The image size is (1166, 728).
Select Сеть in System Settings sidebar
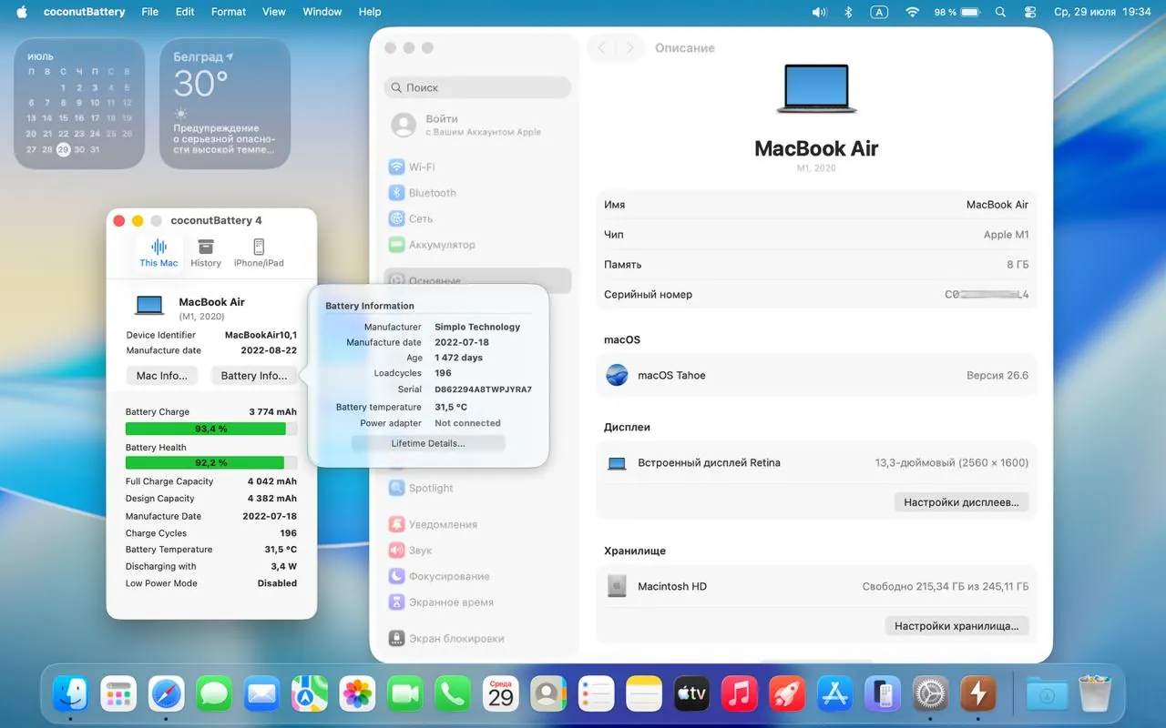click(478, 218)
